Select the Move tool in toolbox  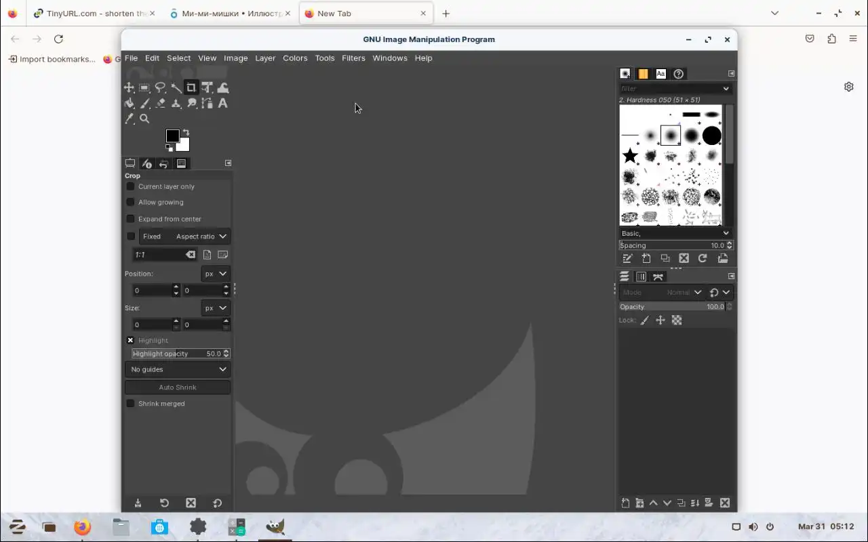(x=129, y=87)
